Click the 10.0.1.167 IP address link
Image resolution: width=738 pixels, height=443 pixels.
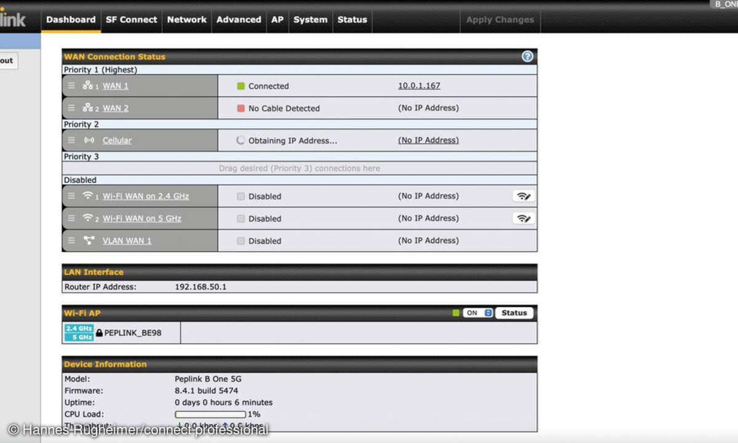[419, 86]
